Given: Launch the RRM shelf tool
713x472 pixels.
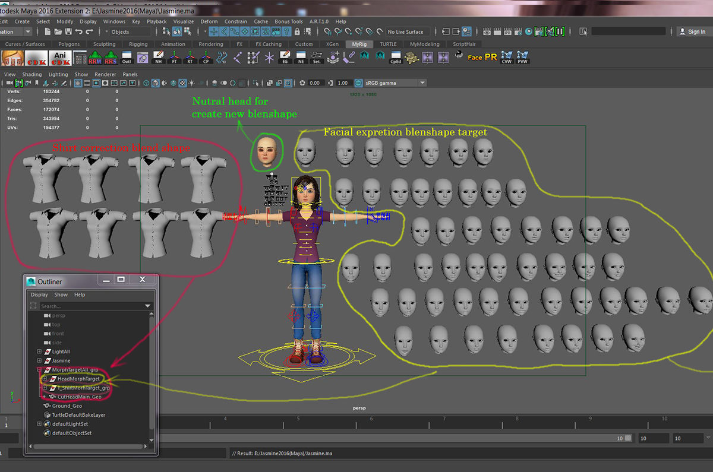Looking at the screenshot, I should point(94,58).
